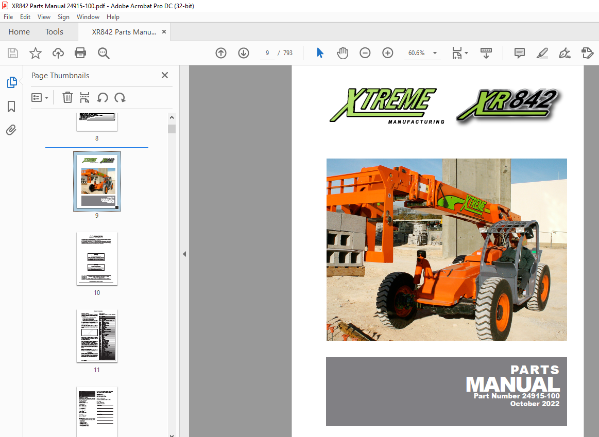The image size is (599, 437).
Task: Zoom out with the minus button
Action: pos(365,53)
